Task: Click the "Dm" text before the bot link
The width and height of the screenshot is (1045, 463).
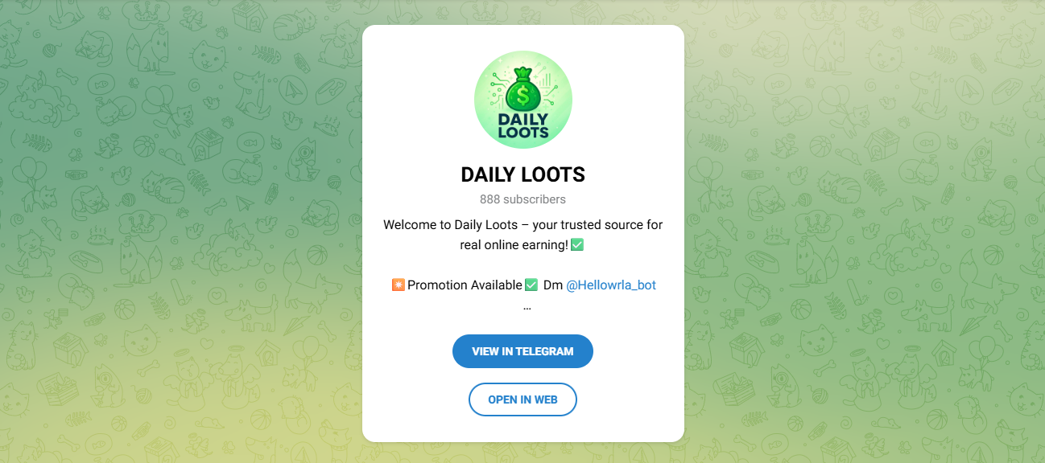Action: (x=553, y=285)
